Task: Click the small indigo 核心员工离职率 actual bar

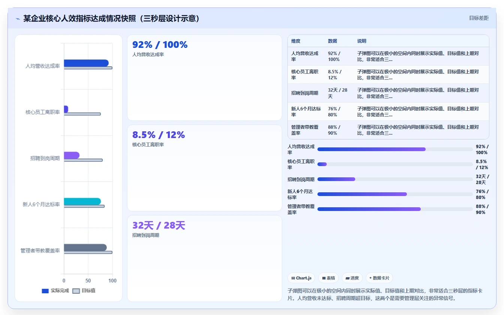Action: 66,109
